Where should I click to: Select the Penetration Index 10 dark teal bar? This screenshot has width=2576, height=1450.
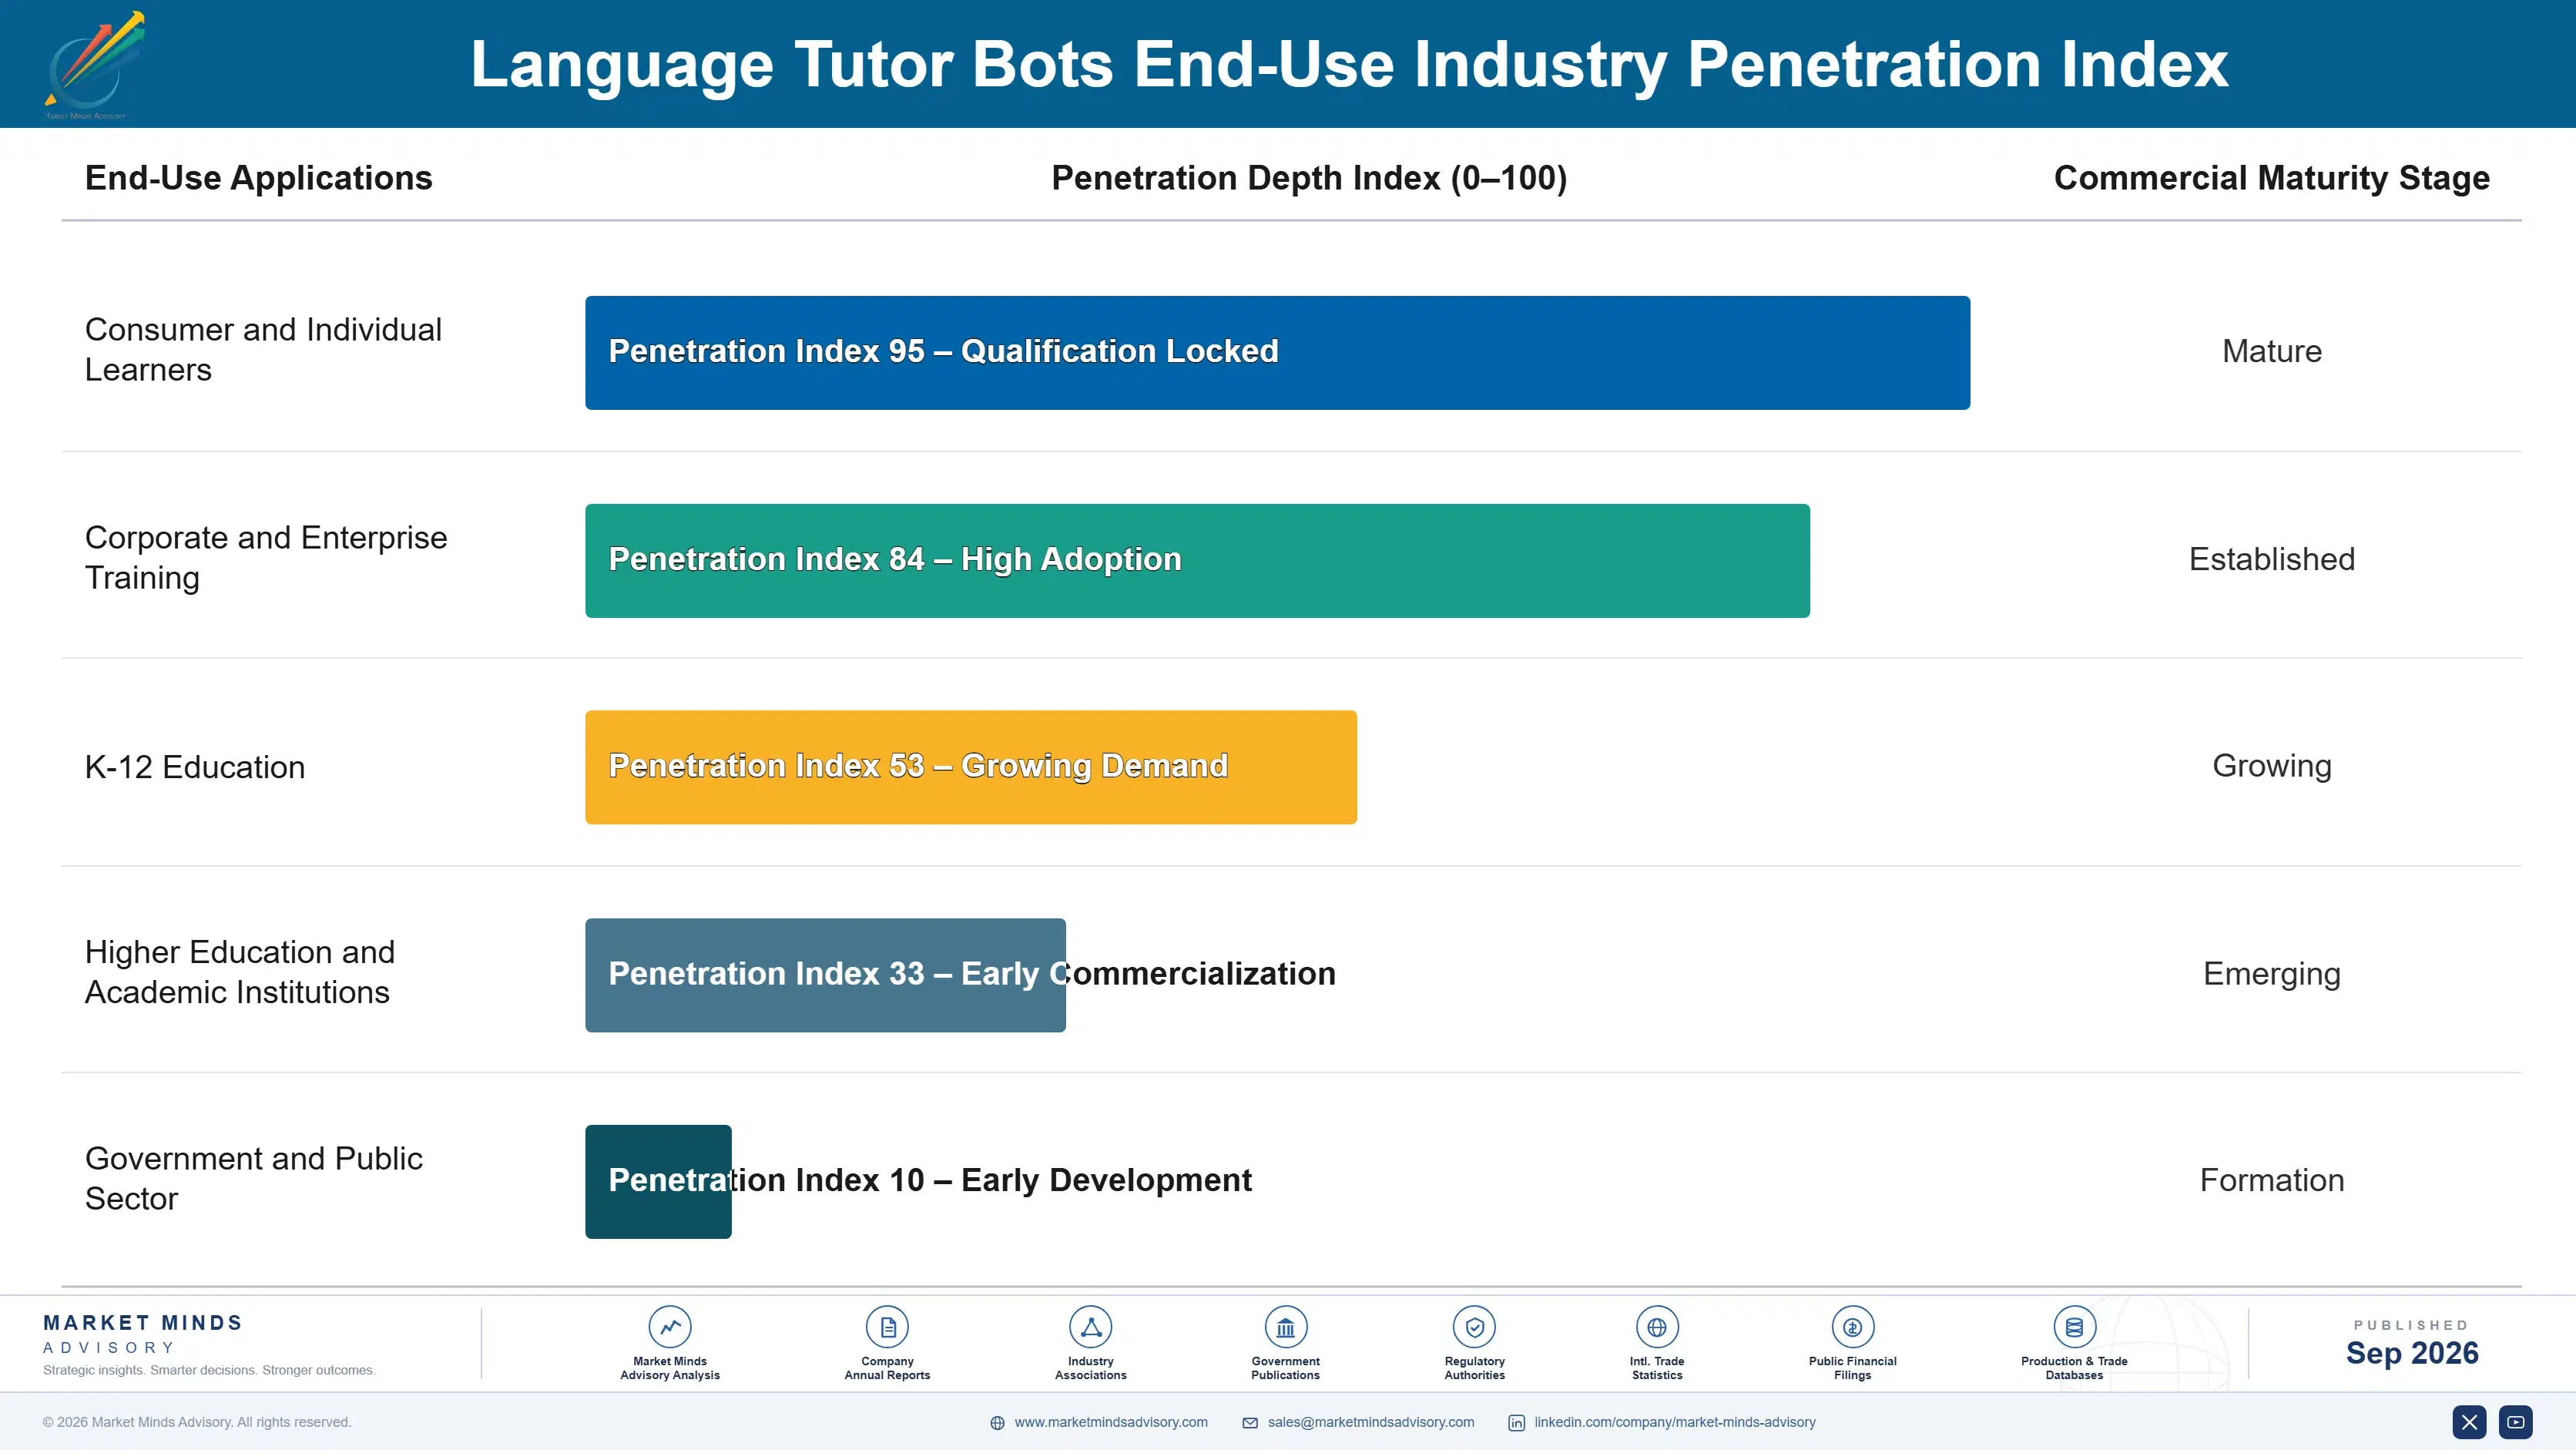(658, 1181)
